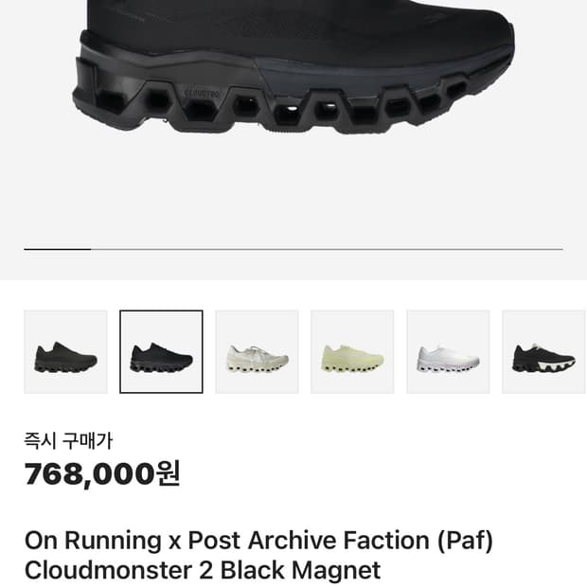Click the "On Running" brand text in title
The width and height of the screenshot is (587, 587).
pos(93,541)
